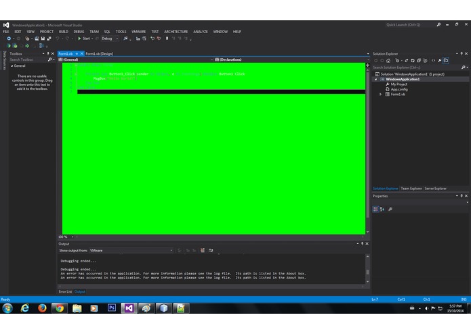Open the DEBUG menu
The image size is (471, 334).
click(x=79, y=32)
